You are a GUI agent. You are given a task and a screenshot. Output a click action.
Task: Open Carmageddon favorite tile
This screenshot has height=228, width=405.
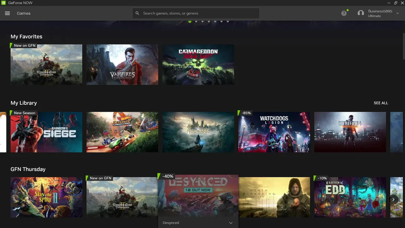pyautogui.click(x=198, y=65)
